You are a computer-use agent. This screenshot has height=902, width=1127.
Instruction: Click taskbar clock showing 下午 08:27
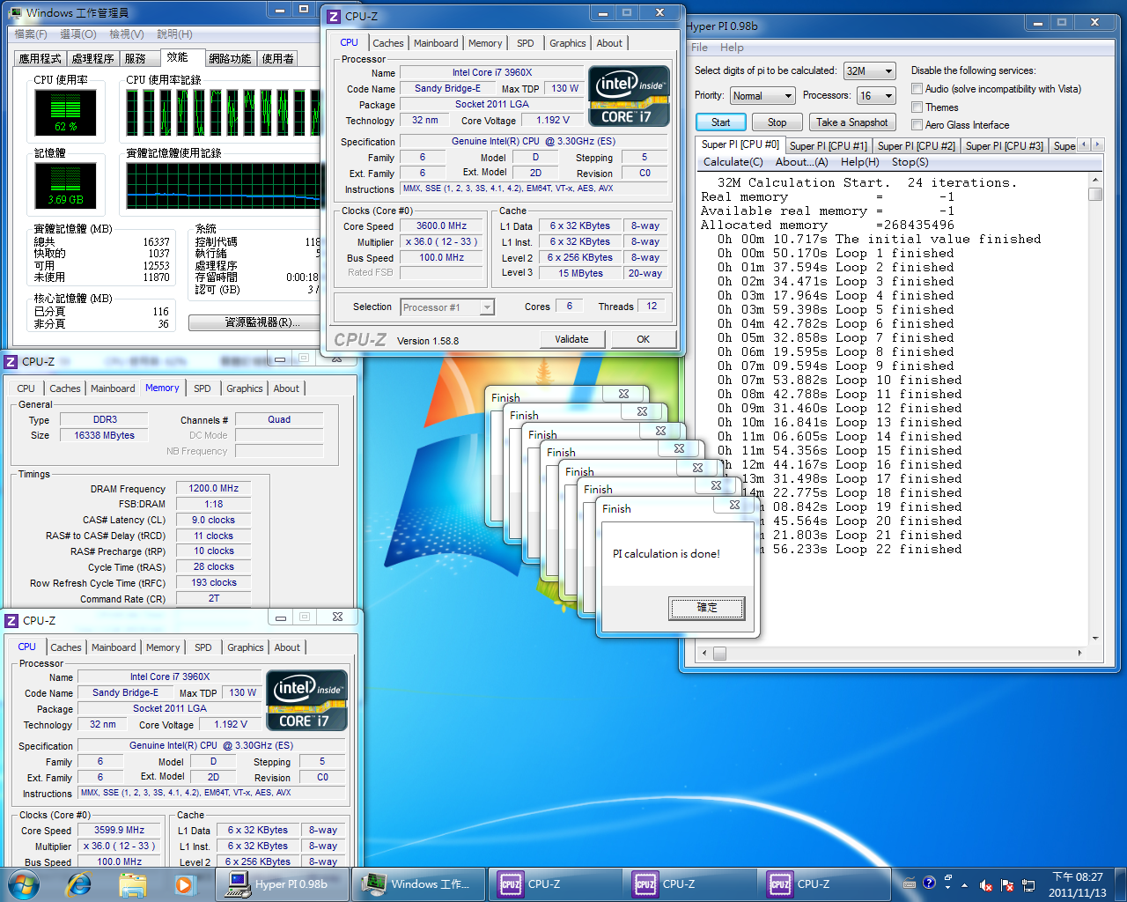(x=1078, y=884)
